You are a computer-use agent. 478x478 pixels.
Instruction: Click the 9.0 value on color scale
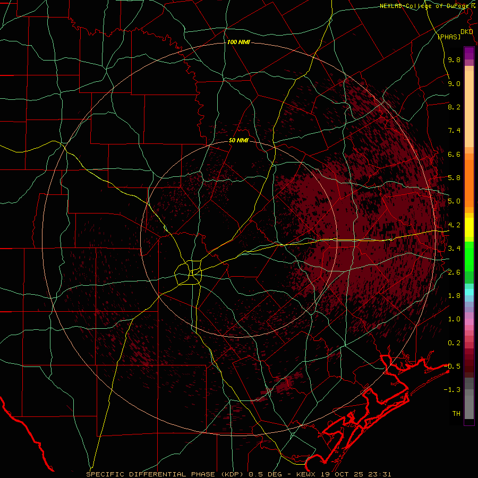tap(454, 83)
